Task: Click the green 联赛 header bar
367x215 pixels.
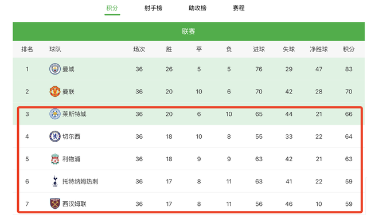Action: point(189,32)
